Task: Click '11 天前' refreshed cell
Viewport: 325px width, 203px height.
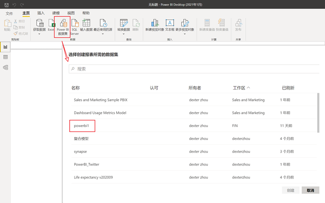Action: [x=286, y=126]
